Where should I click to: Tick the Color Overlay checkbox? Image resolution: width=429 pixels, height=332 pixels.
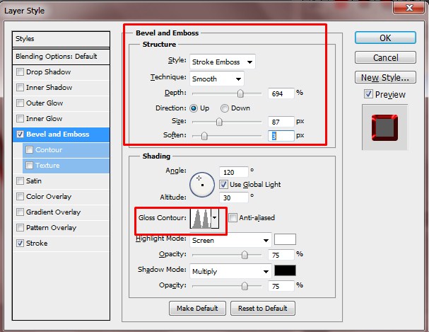click(20, 197)
